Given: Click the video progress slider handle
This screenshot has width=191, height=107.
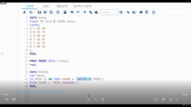Looking at the screenshot, I should [x=59, y=92].
